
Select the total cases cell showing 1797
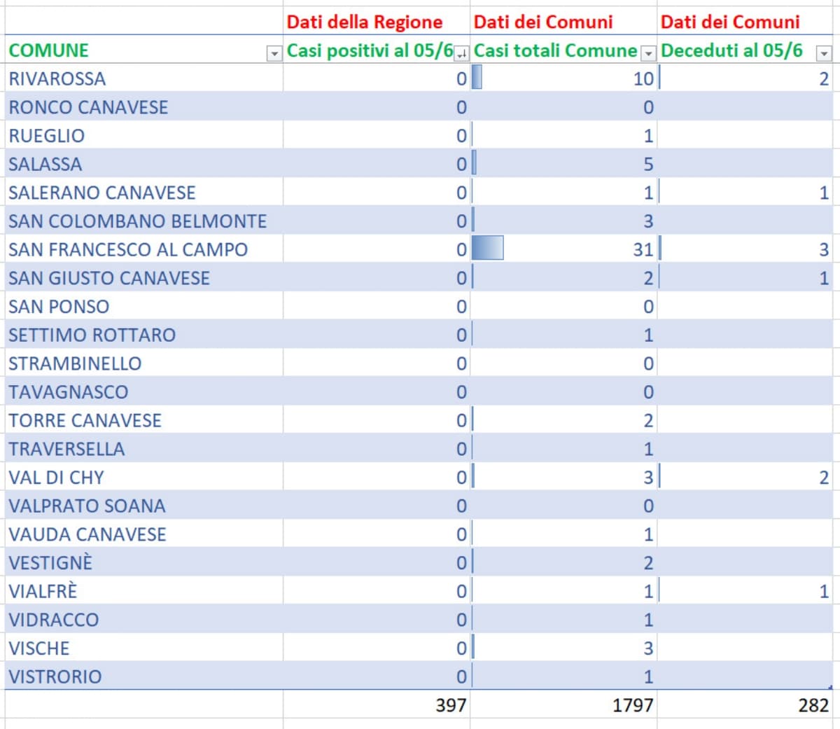[563, 704]
